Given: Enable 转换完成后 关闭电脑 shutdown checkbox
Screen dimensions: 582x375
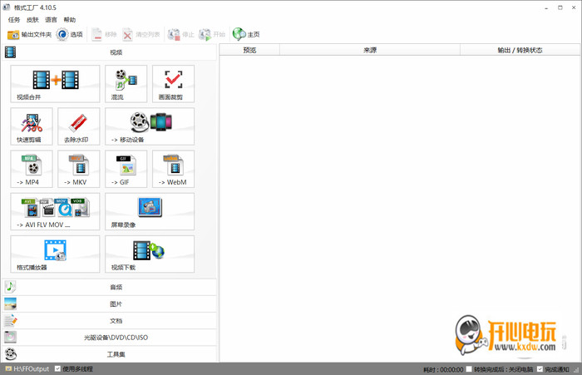Looking at the screenshot, I should click(469, 368).
